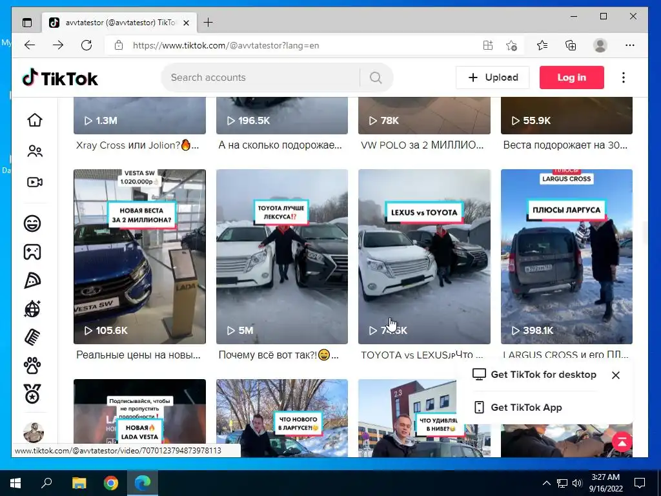
Task: Open the Collections icon
Action: pos(571,45)
